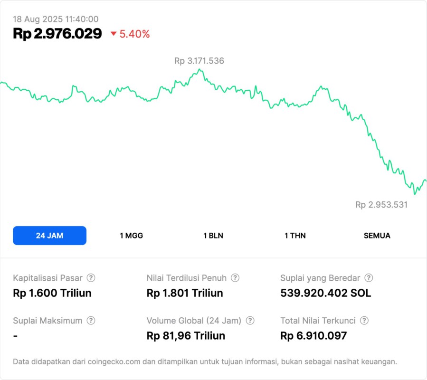The height and width of the screenshot is (380, 427).
Task: Select the SEMUA time range
Action: pyautogui.click(x=377, y=236)
